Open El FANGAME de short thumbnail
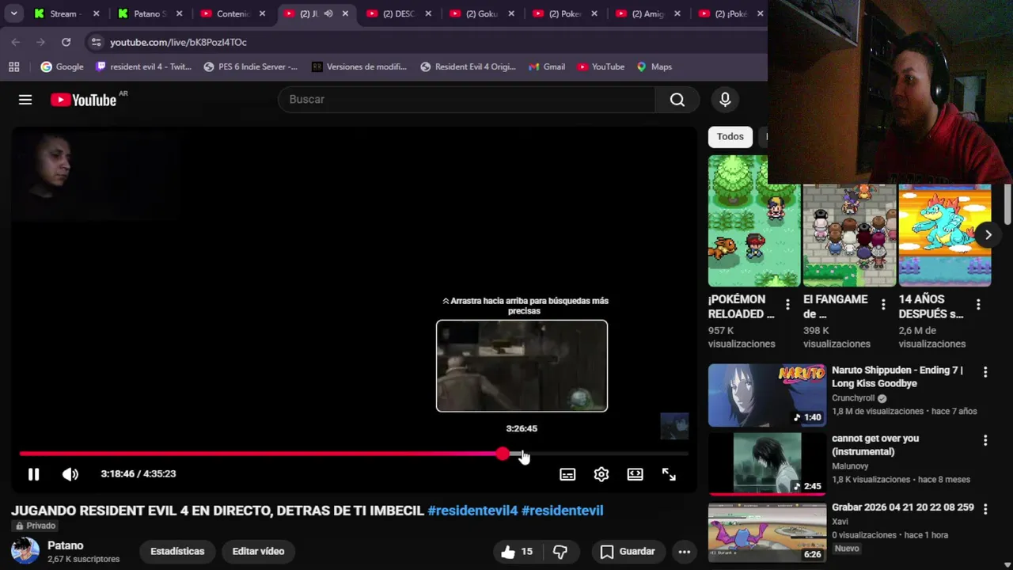 coord(848,235)
